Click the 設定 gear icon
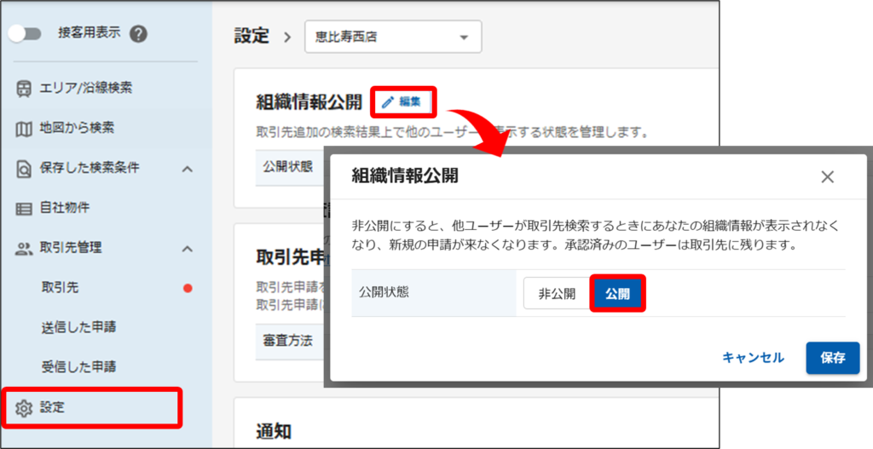This screenshot has height=449, width=873. coord(24,408)
